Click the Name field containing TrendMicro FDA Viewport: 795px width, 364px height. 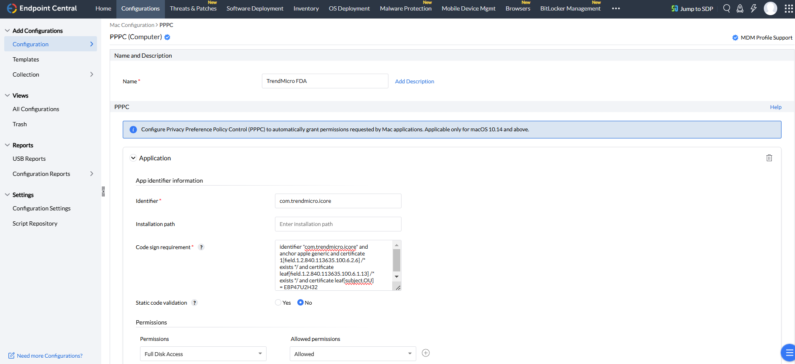coord(325,81)
